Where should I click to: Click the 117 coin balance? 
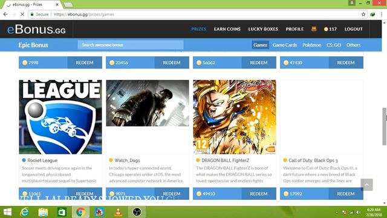(330, 29)
